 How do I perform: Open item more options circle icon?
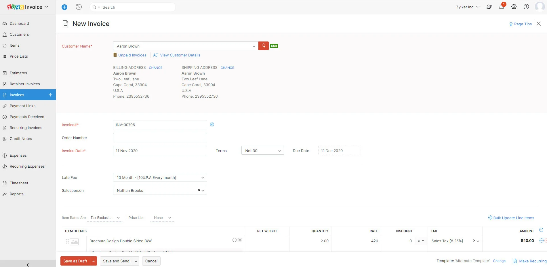[235, 240]
